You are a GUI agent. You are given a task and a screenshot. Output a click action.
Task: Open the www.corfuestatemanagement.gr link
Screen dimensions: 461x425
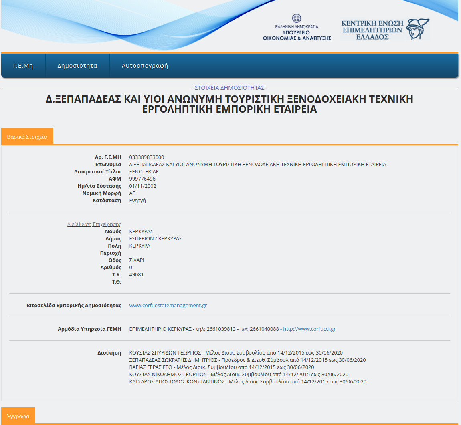click(x=168, y=306)
